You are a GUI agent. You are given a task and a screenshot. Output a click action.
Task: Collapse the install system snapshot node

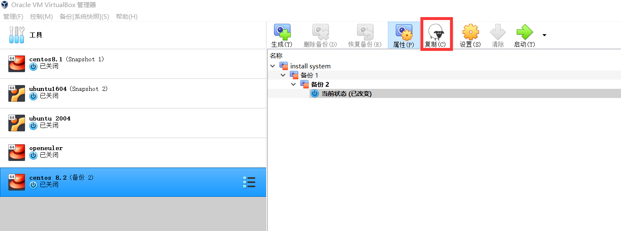pyautogui.click(x=273, y=66)
